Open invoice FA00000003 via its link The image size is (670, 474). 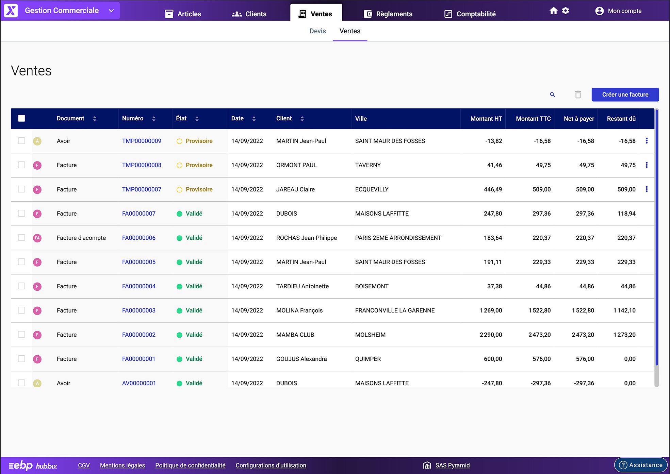(138, 310)
